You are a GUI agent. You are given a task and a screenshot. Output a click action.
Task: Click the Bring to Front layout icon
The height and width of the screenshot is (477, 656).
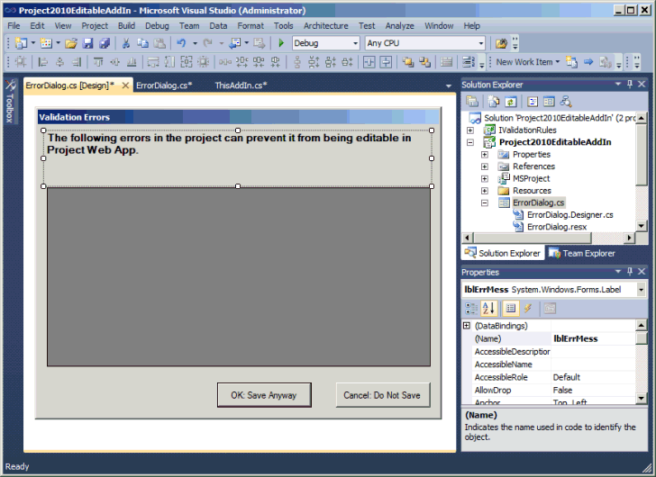(x=408, y=62)
